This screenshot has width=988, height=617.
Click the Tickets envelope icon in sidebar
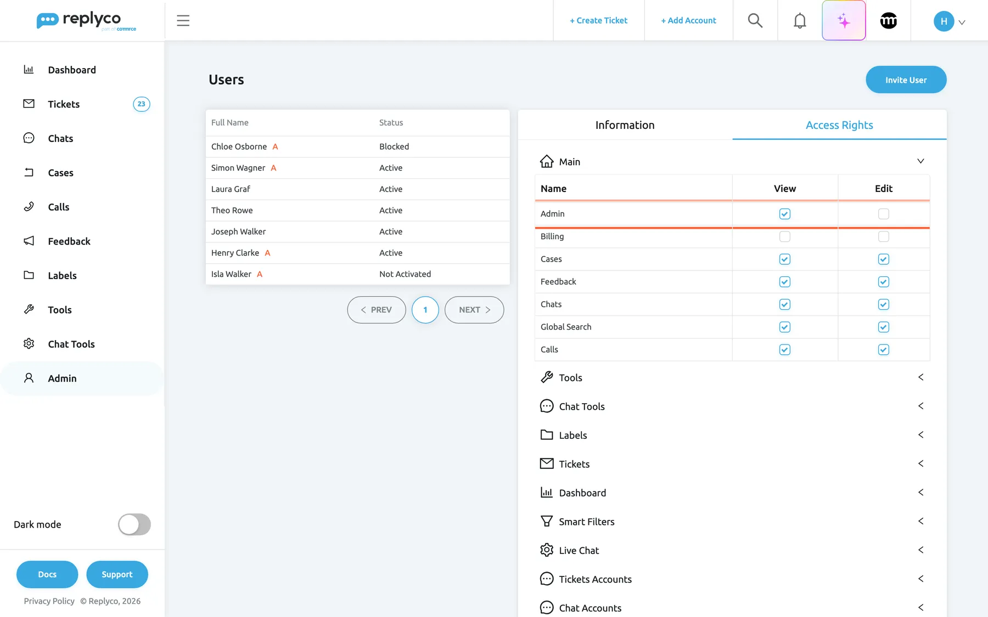click(x=29, y=104)
